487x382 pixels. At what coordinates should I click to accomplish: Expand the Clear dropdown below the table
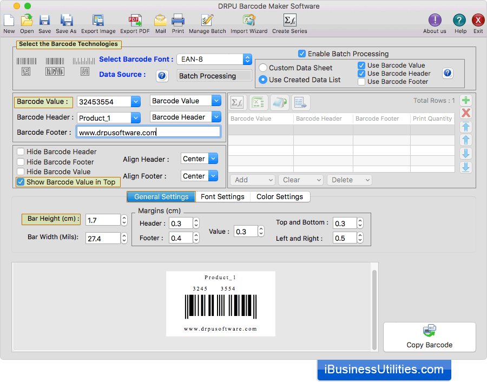(301, 180)
